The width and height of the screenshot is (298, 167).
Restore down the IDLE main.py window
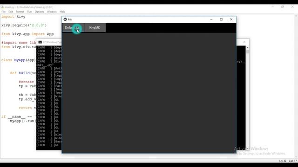click(283, 7)
